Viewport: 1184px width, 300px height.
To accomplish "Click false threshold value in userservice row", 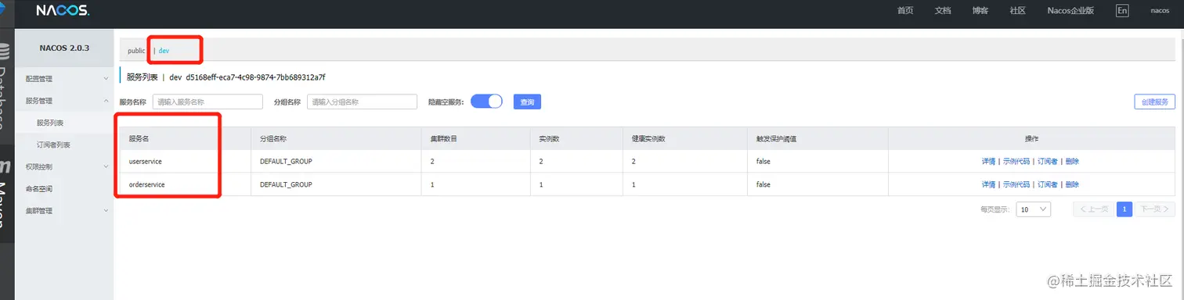I will pyautogui.click(x=763, y=162).
